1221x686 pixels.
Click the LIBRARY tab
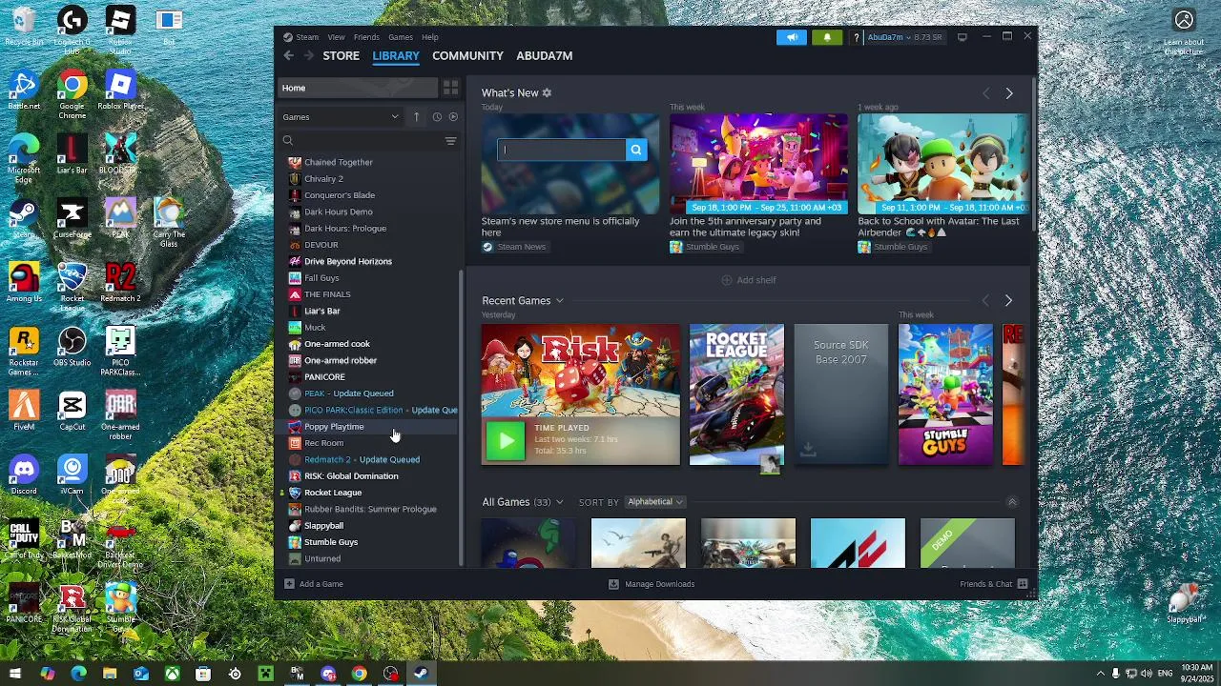point(396,56)
